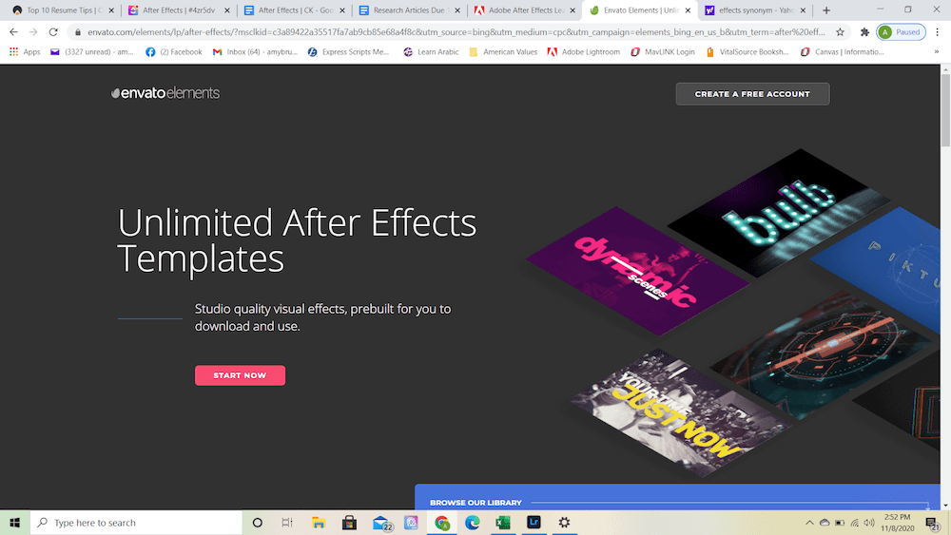Open the VitalSource Bookshelf bookmark
Image resolution: width=951 pixels, height=535 pixels.
click(747, 52)
